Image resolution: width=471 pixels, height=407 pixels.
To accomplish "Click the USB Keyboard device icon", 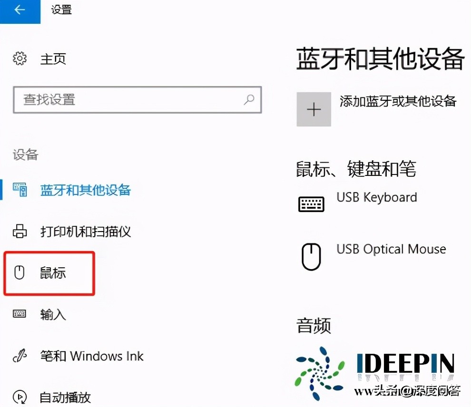I will tap(311, 203).
